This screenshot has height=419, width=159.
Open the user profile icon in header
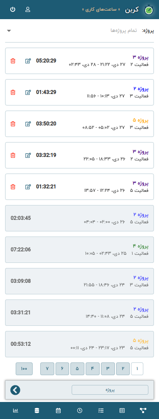(x=28, y=10)
